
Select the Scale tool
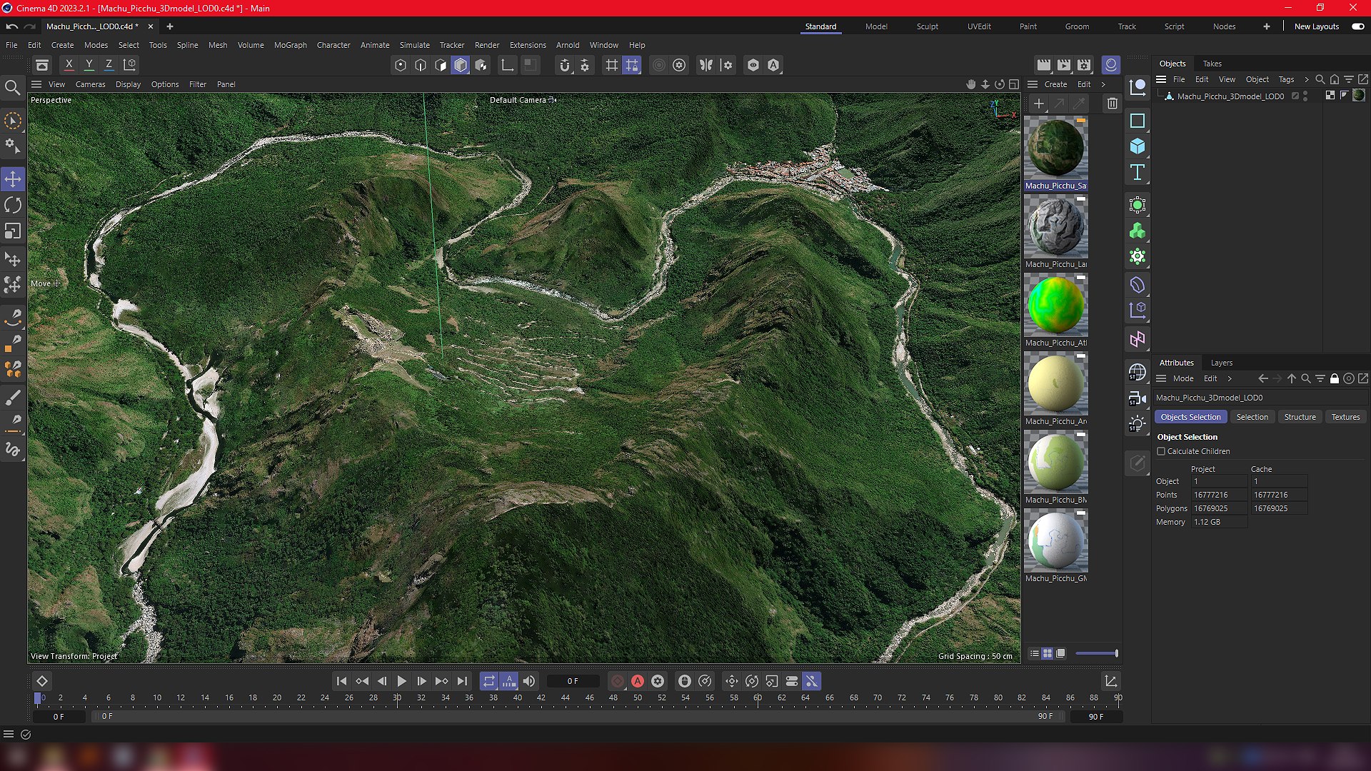coord(13,231)
